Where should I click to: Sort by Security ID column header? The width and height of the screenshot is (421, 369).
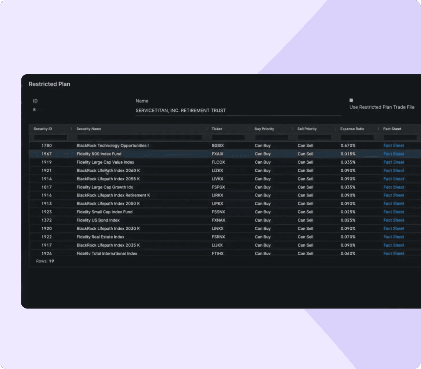pyautogui.click(x=43, y=129)
